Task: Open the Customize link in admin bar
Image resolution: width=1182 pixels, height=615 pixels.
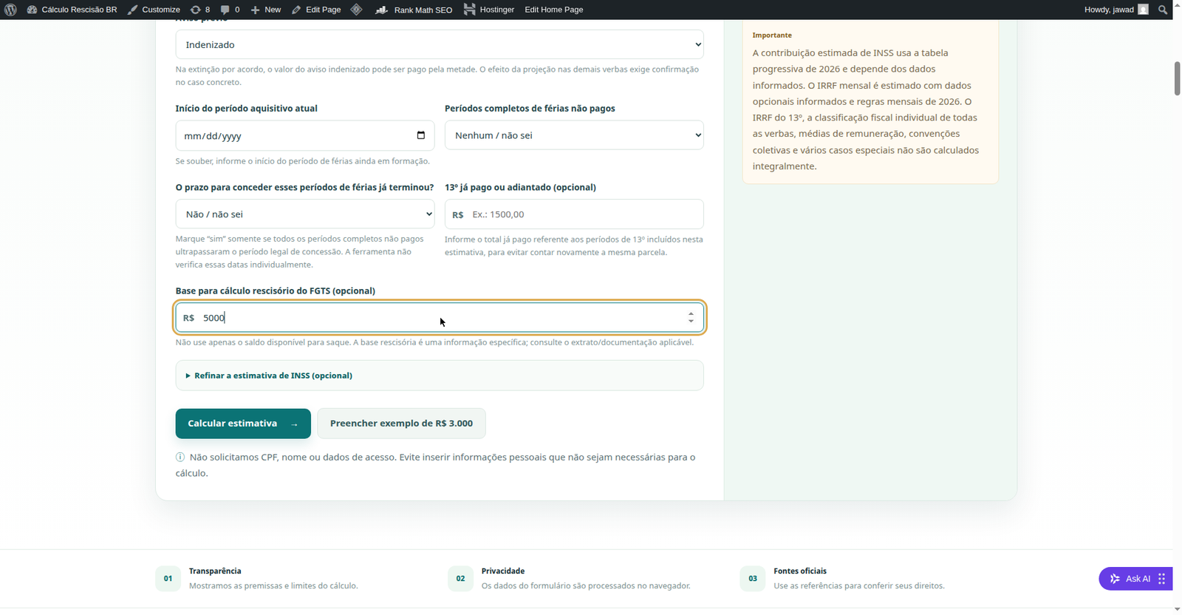Action: click(154, 10)
